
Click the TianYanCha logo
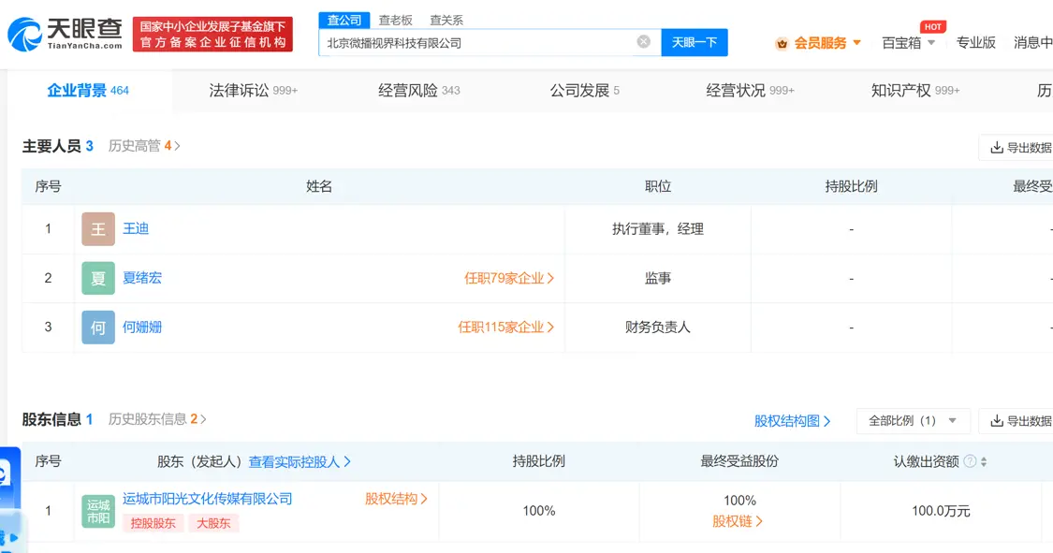tap(66, 34)
